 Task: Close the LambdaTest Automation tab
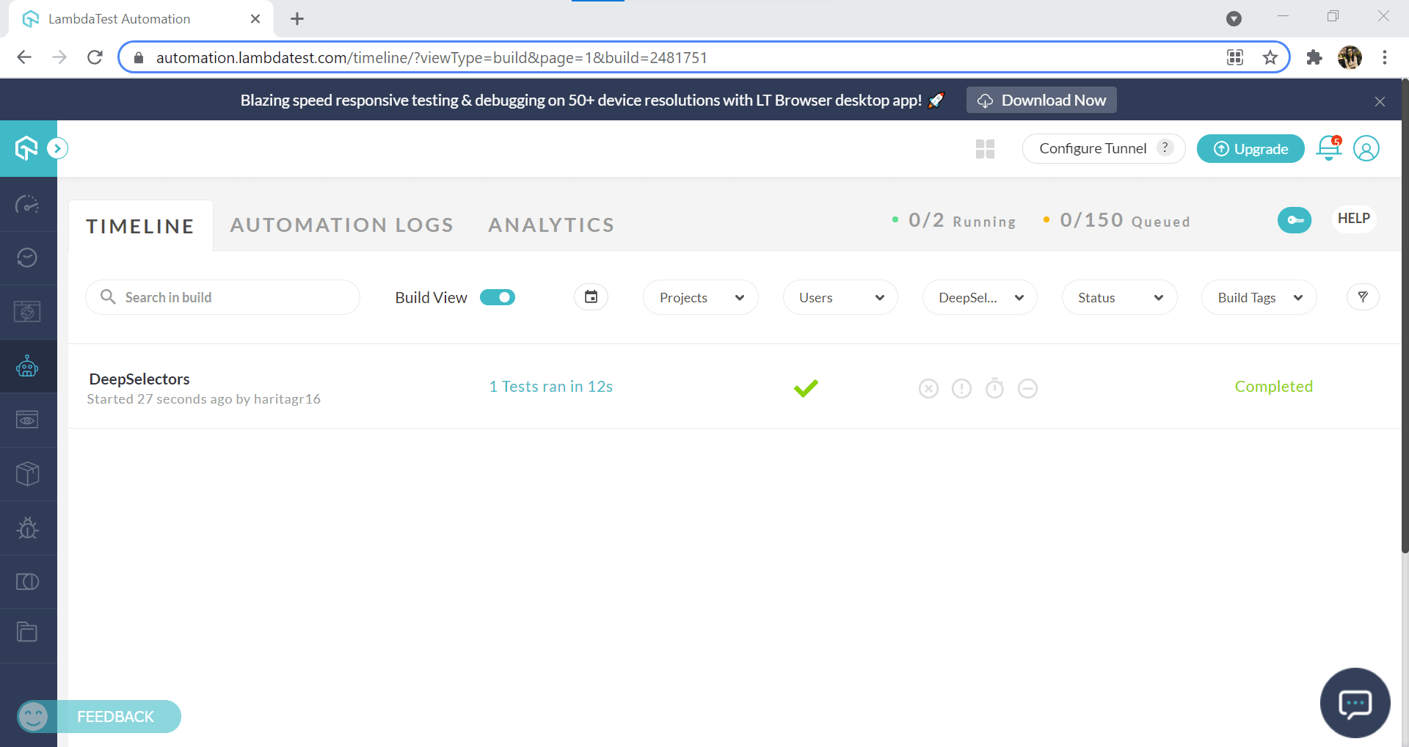[x=255, y=18]
